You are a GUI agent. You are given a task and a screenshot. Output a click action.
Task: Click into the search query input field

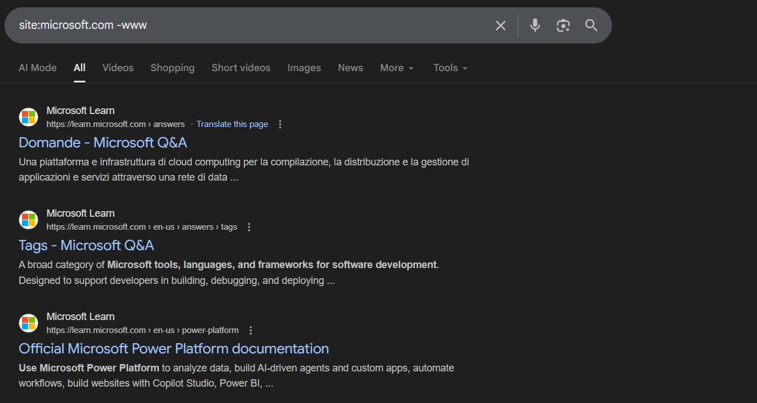pos(248,25)
